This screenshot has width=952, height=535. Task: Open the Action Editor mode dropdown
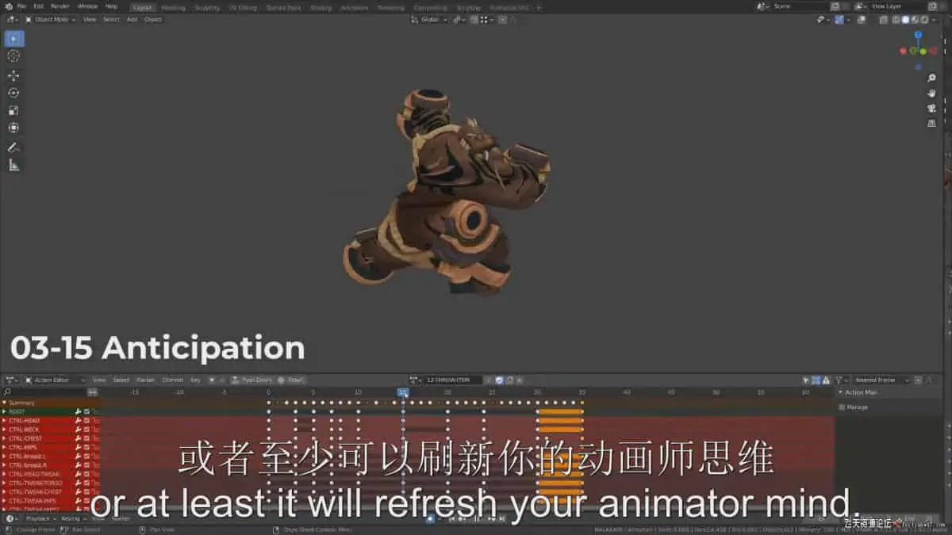click(56, 380)
